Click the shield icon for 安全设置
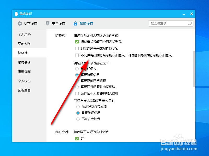The height and width of the screenshot is (156, 209). pos(48,23)
